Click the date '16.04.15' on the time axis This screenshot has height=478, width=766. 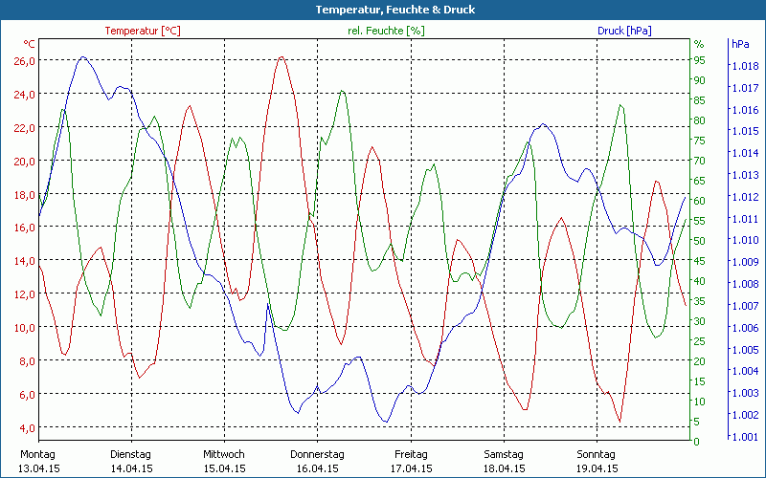[317, 468]
